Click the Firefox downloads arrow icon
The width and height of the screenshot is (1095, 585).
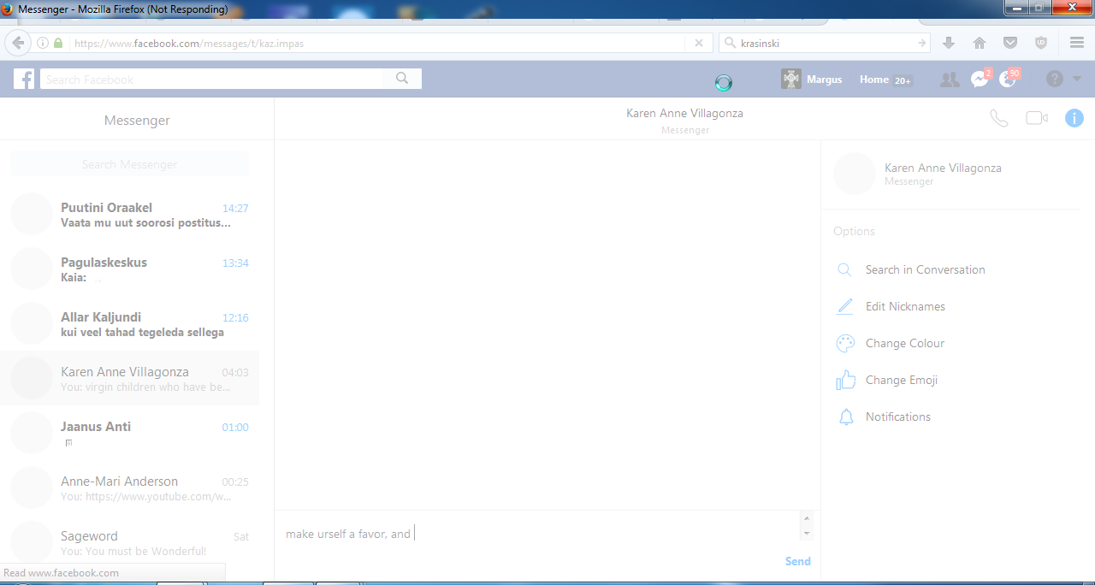coord(948,43)
